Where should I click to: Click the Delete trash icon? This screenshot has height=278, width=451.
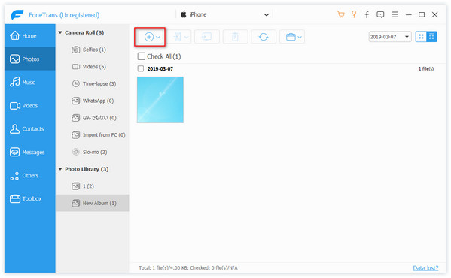pos(235,37)
